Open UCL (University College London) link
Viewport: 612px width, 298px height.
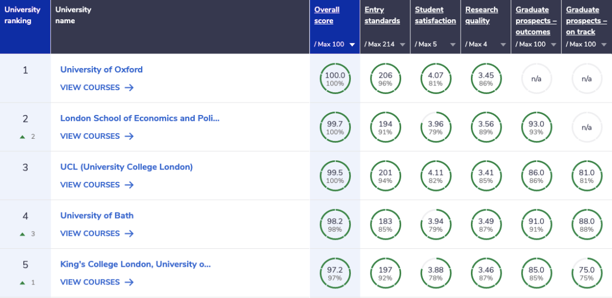(x=126, y=167)
